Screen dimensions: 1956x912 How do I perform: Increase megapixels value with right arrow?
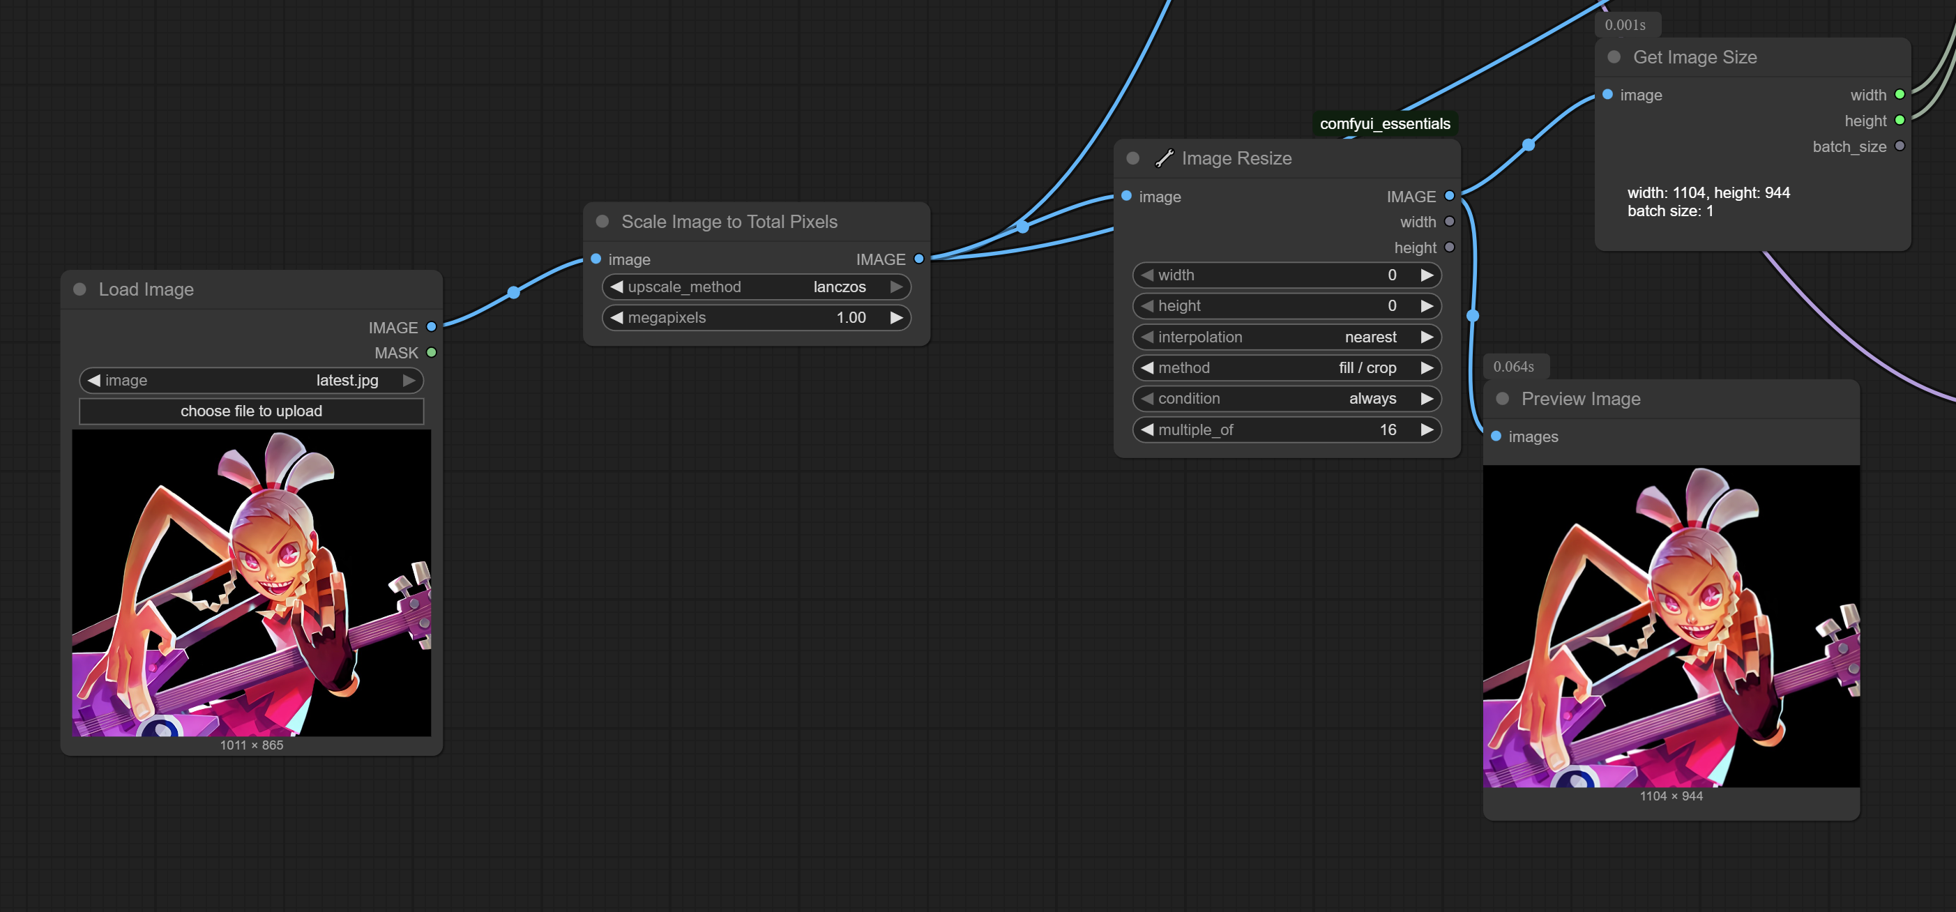pyautogui.click(x=896, y=317)
